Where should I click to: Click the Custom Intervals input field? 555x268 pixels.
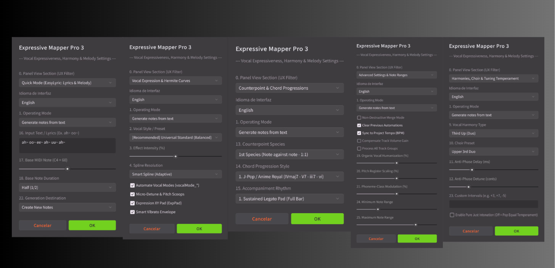click(x=494, y=204)
